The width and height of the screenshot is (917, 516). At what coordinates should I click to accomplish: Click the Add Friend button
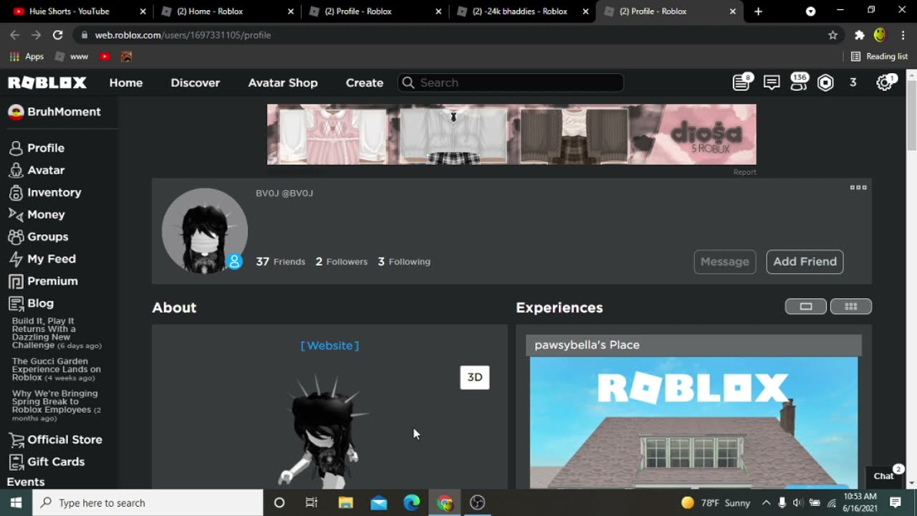click(805, 262)
